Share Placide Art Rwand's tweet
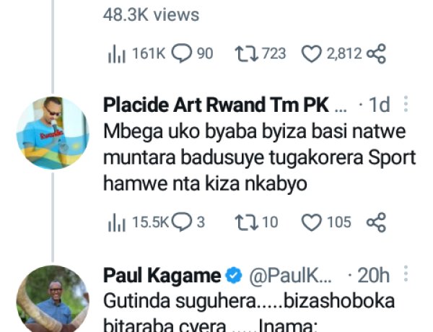Image resolution: width=433 pixels, height=332 pixels. 376,222
